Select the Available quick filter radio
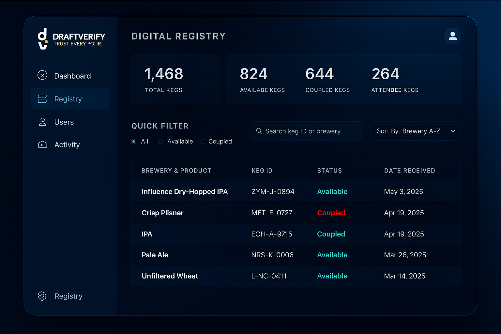Viewport: 501px width, 334px height. pyautogui.click(x=160, y=142)
